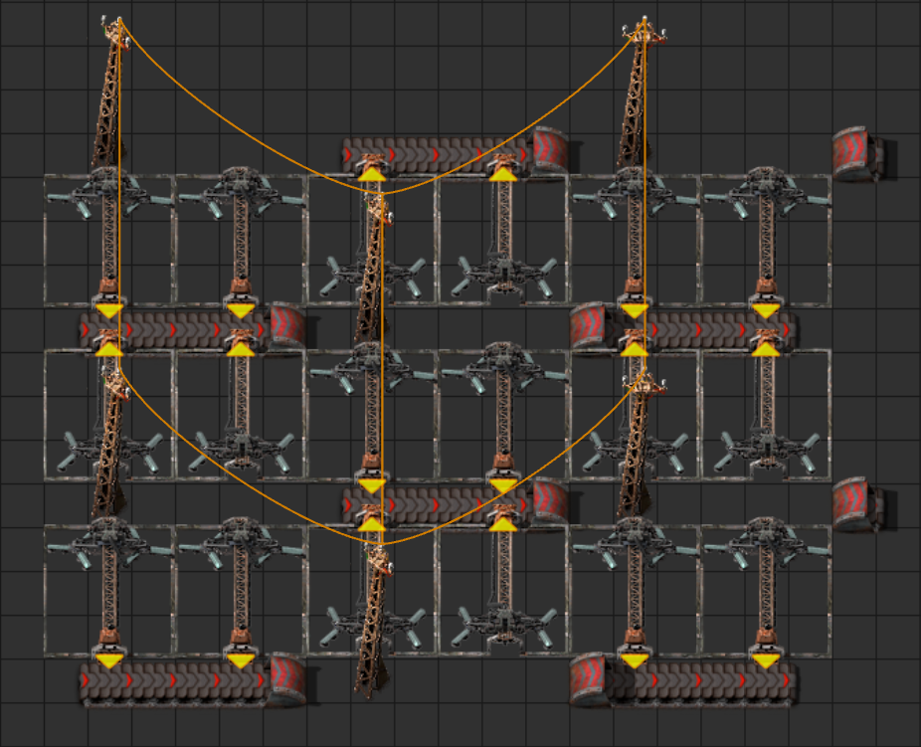Select the lower center transport belt
This screenshot has width=921, height=747.
click(x=438, y=506)
